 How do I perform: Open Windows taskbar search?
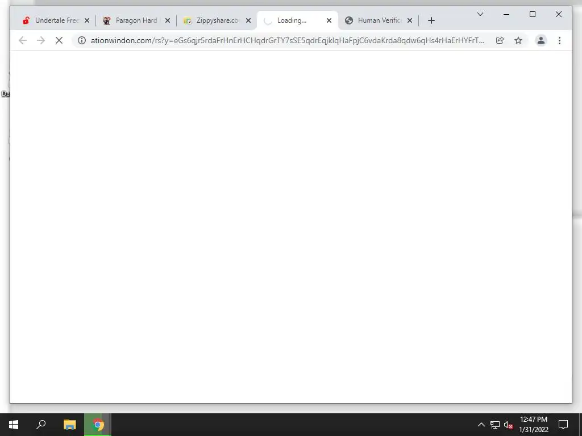pos(41,425)
